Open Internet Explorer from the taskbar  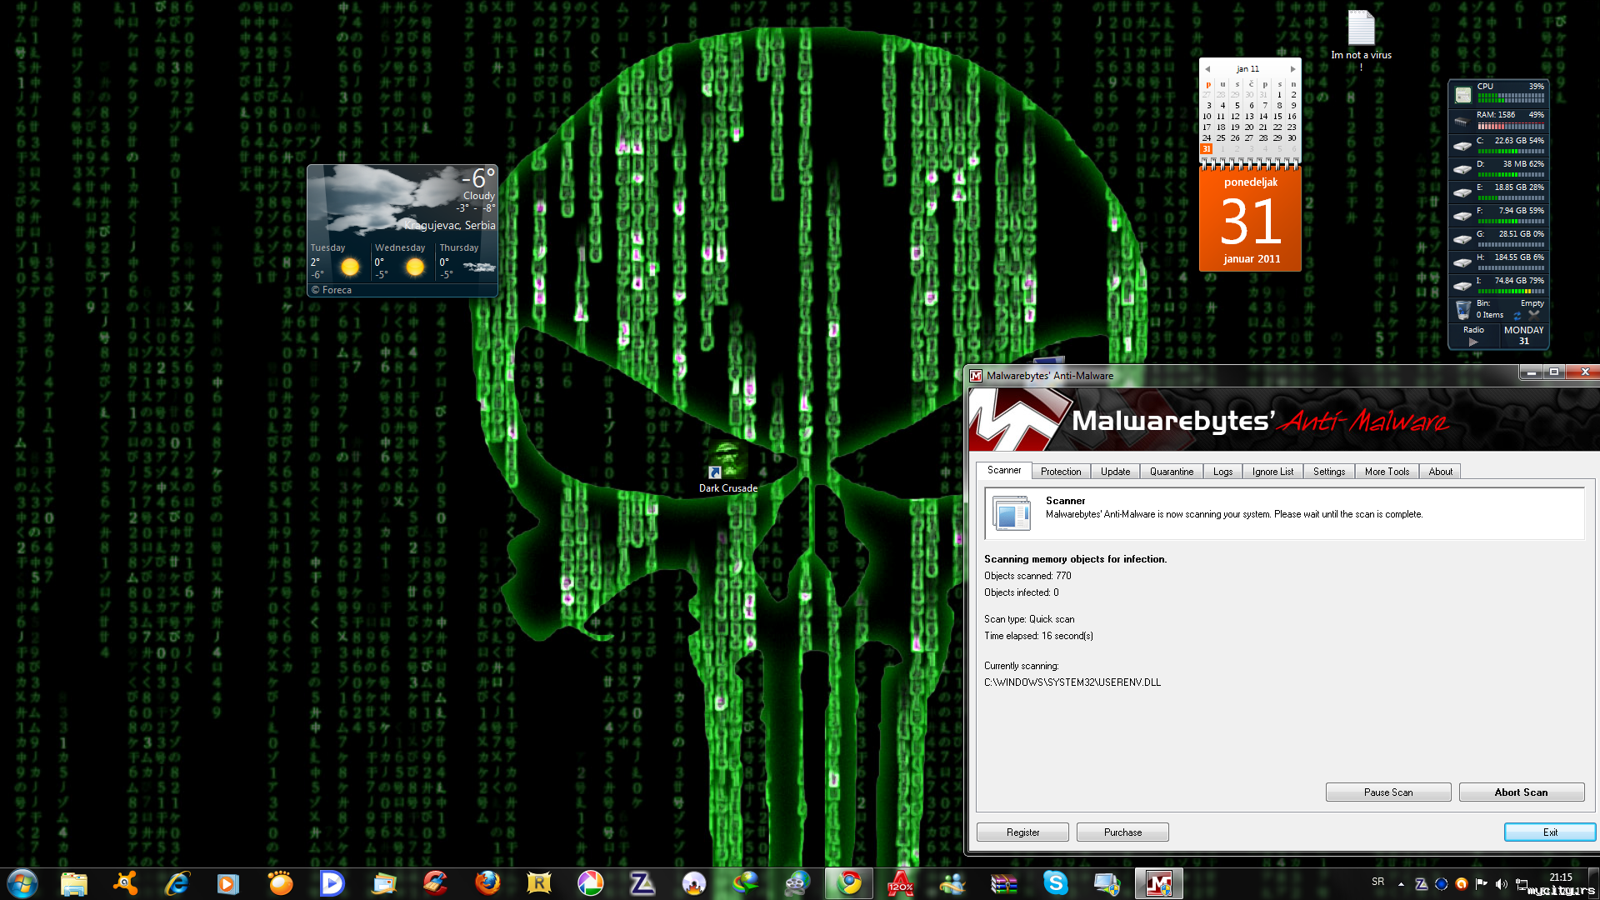coord(177,883)
